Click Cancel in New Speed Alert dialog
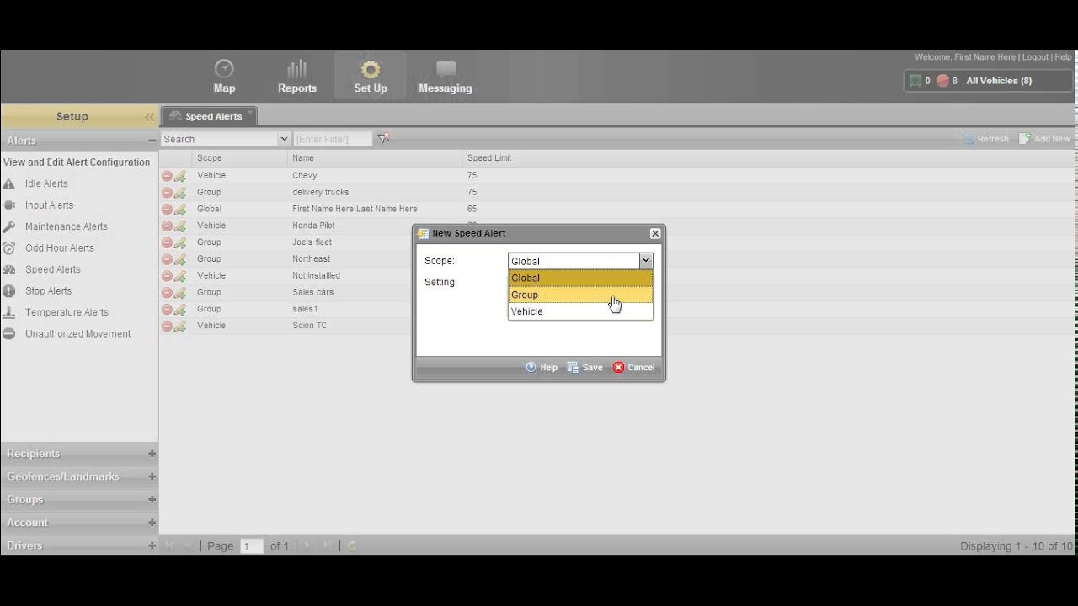Image resolution: width=1078 pixels, height=606 pixels. (x=633, y=368)
